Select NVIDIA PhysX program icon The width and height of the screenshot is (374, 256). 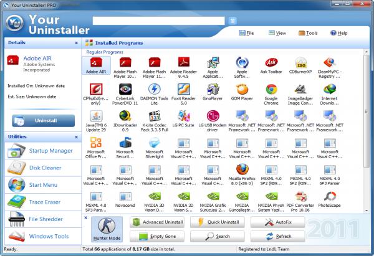point(271,201)
